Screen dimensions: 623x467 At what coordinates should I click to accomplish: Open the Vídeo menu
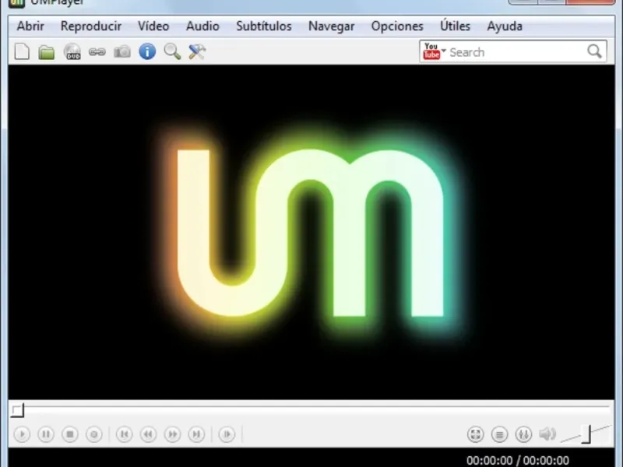point(153,26)
